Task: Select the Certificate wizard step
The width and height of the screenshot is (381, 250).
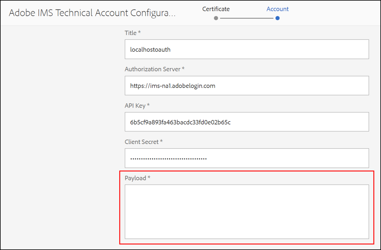Action: (216, 9)
